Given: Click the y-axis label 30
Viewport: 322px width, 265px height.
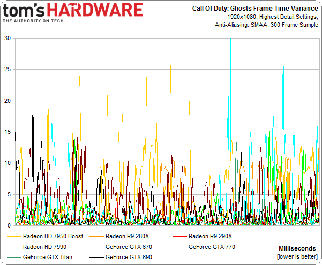Looking at the screenshot, I should pos(8,38).
